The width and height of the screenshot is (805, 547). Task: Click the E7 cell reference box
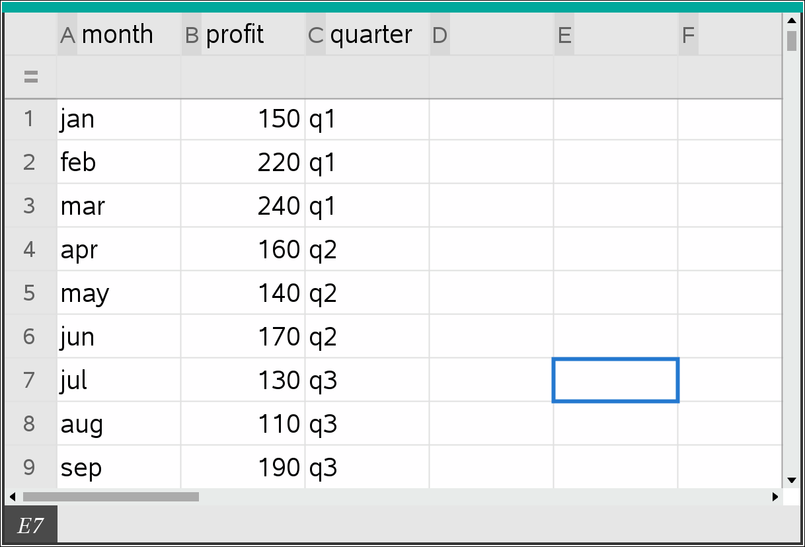coord(30,526)
